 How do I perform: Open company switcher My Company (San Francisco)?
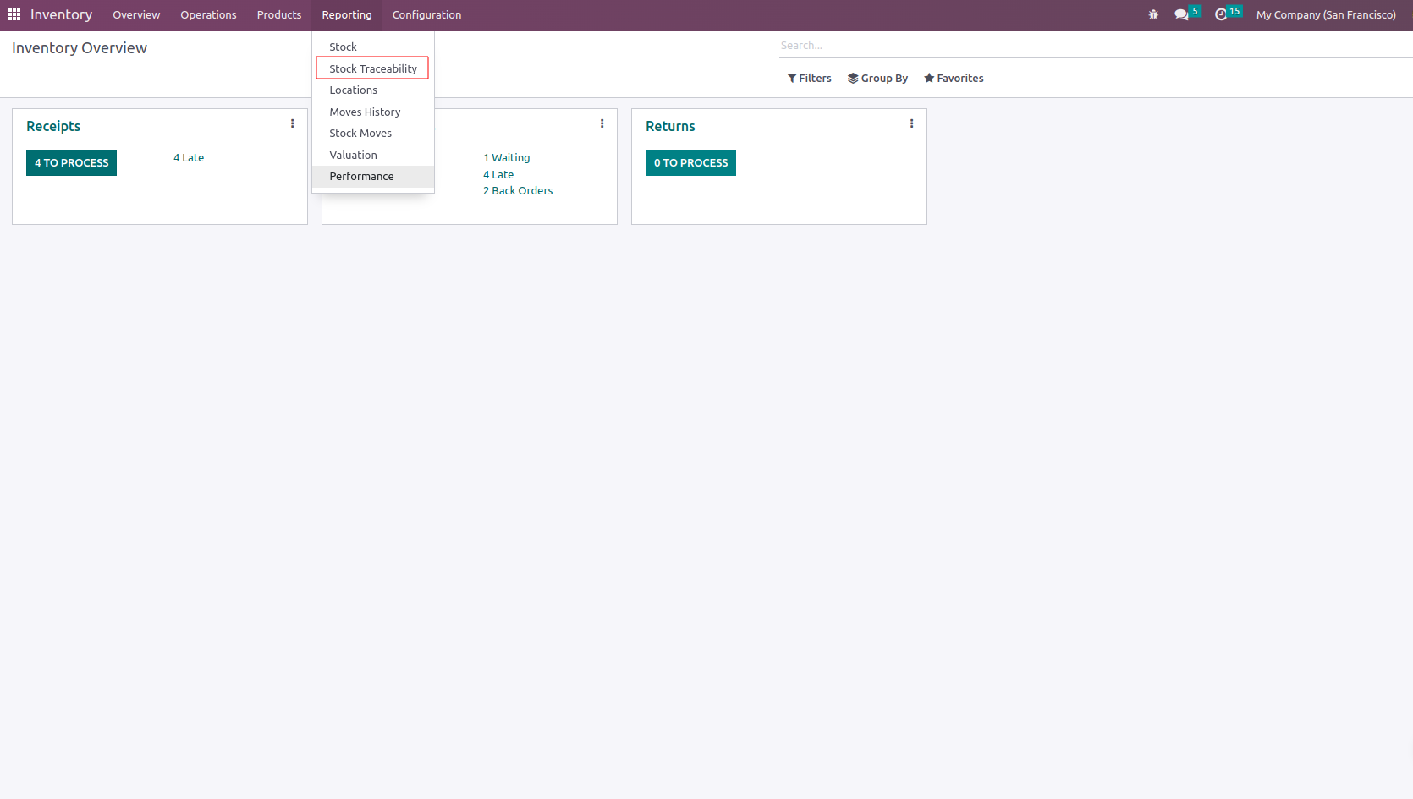(x=1326, y=14)
